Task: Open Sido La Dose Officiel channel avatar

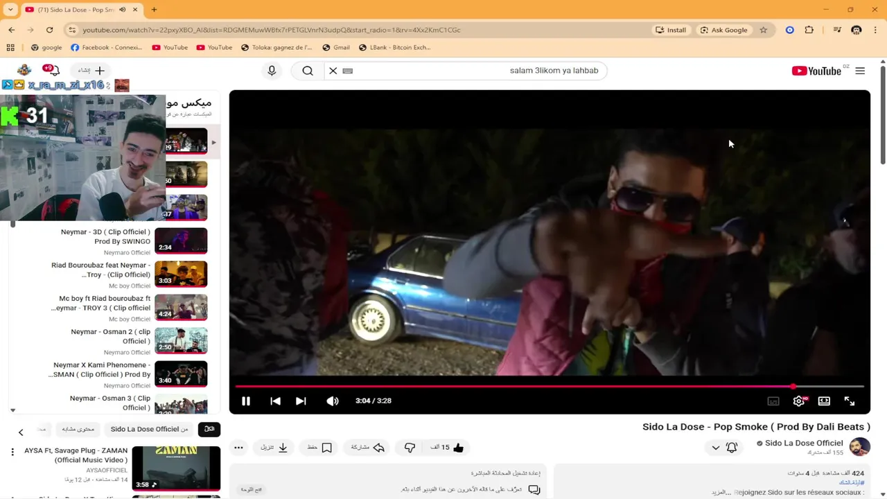Action: [x=859, y=447]
